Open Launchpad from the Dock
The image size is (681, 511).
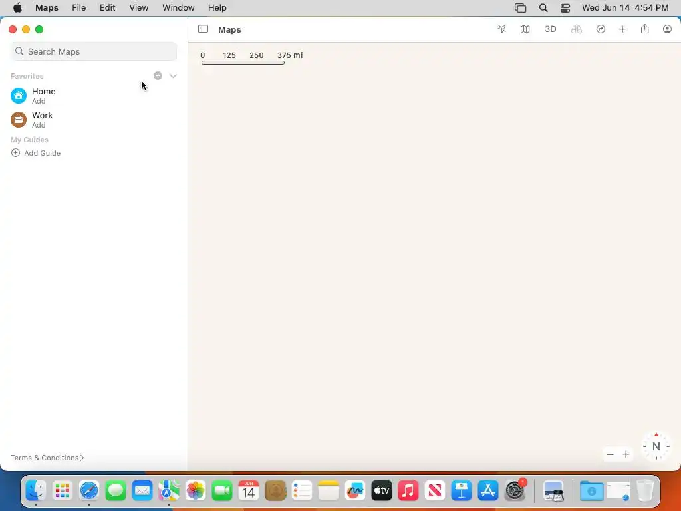[x=62, y=491]
